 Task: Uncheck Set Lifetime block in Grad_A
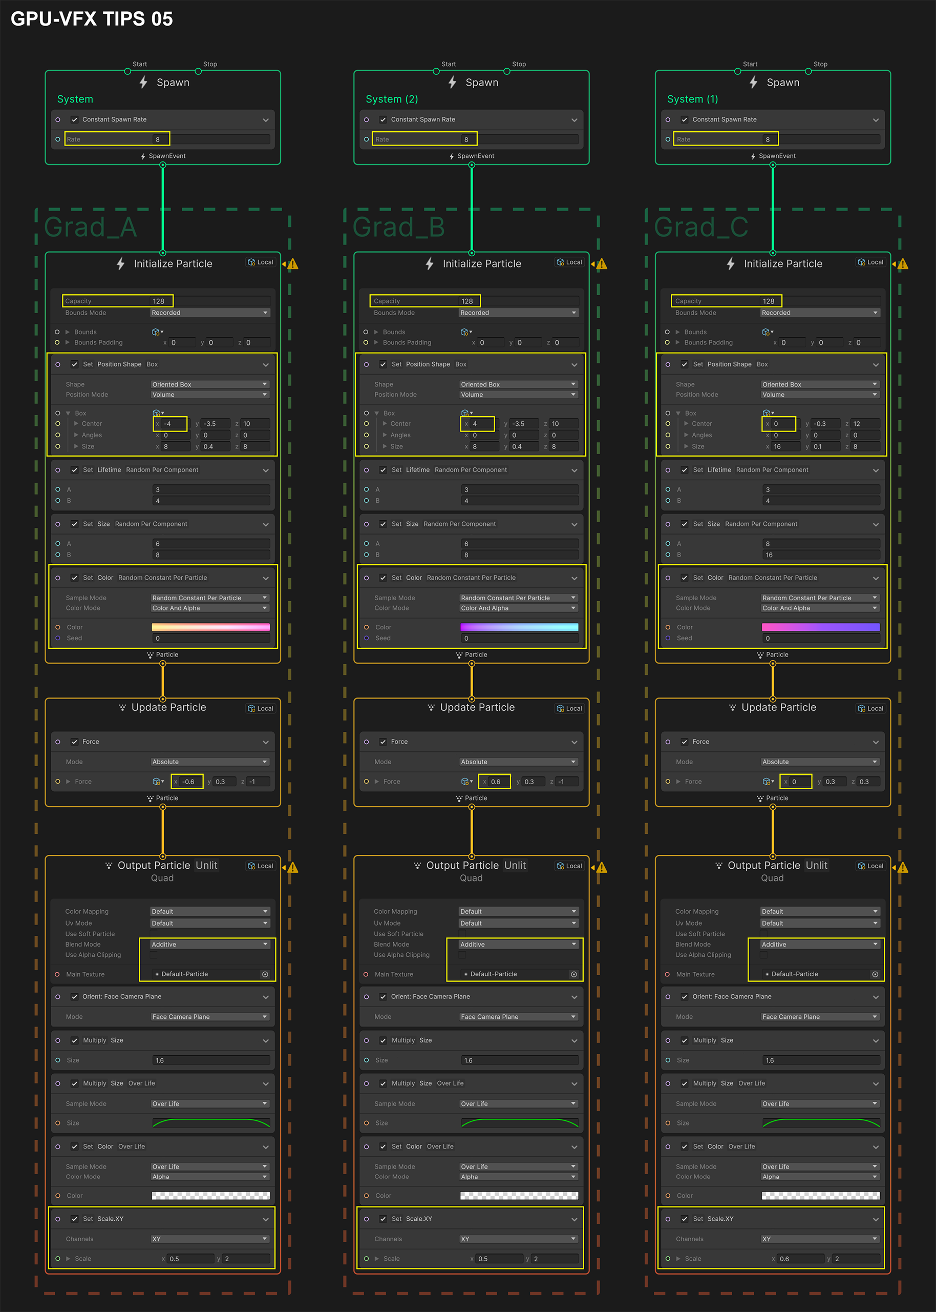click(74, 470)
